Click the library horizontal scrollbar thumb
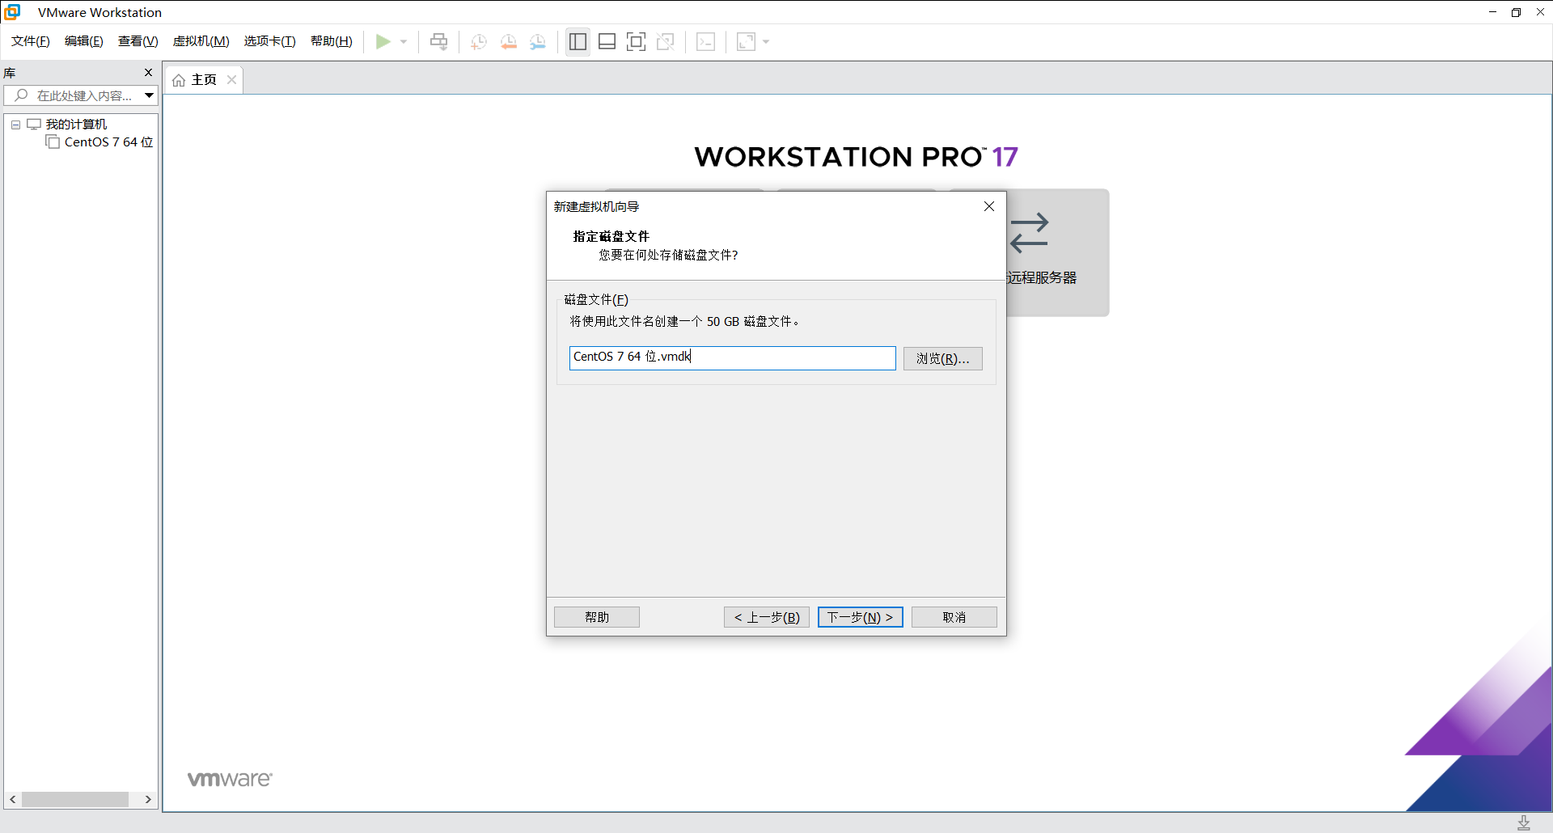1553x833 pixels. pos(75,799)
